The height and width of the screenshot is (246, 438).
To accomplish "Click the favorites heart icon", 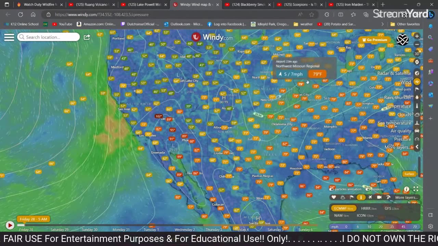I will click(334, 197).
